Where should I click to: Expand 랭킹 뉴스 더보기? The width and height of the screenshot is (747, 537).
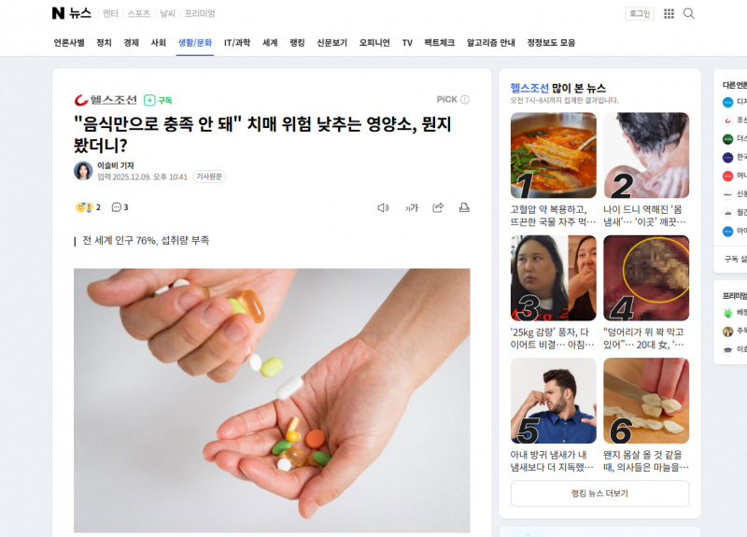tap(599, 494)
